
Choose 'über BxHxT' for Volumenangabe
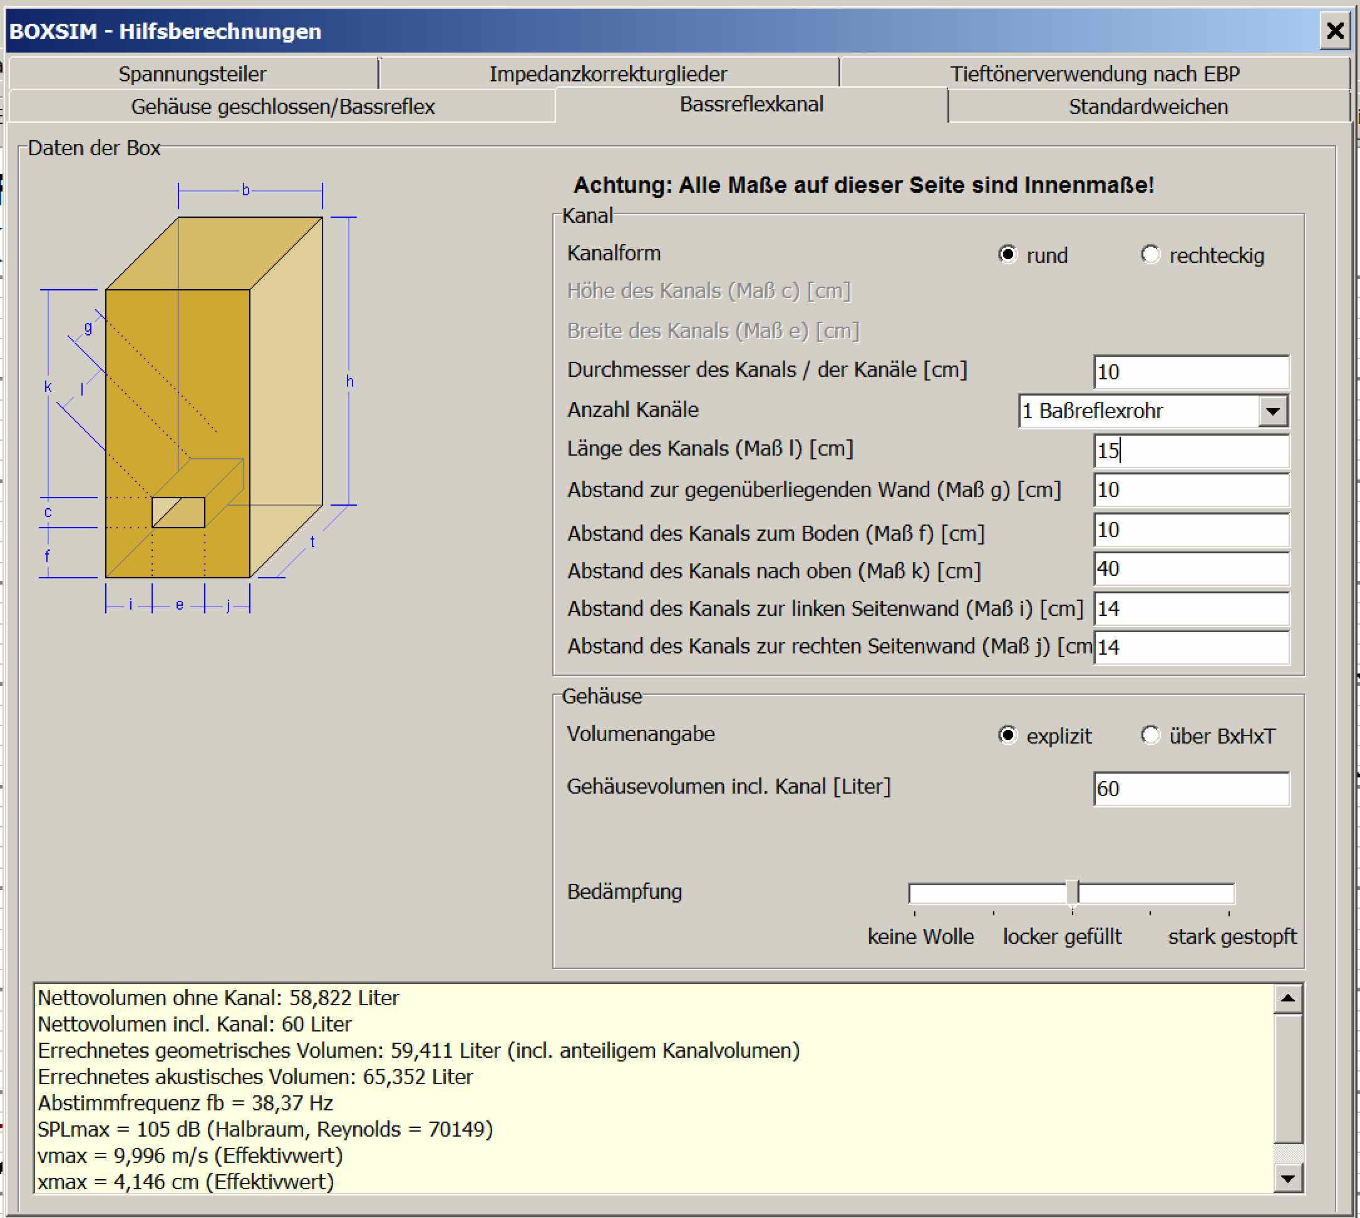[1150, 735]
